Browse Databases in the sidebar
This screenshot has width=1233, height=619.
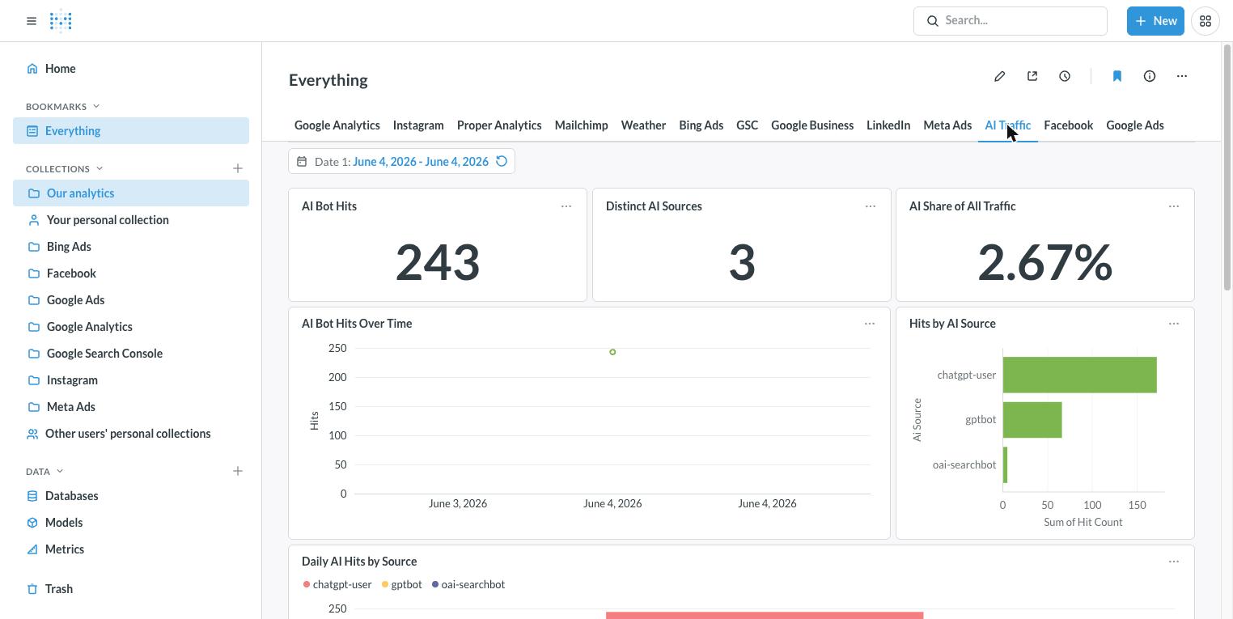[x=131, y=496]
